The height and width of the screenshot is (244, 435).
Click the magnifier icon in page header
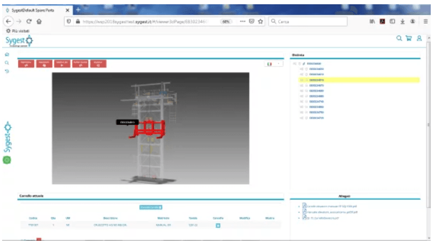(x=399, y=38)
